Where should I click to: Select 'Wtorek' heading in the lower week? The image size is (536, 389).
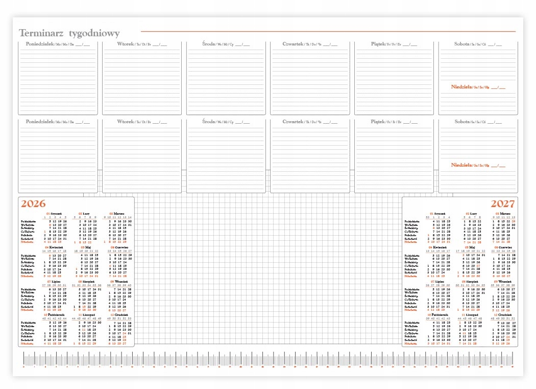pyautogui.click(x=126, y=122)
